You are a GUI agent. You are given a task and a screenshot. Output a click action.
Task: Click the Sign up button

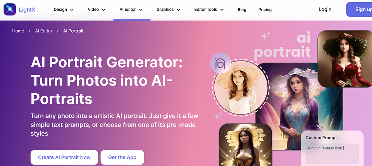coord(359,9)
